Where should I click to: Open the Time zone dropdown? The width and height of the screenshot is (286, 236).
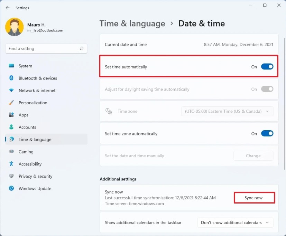pyautogui.click(x=227, y=111)
